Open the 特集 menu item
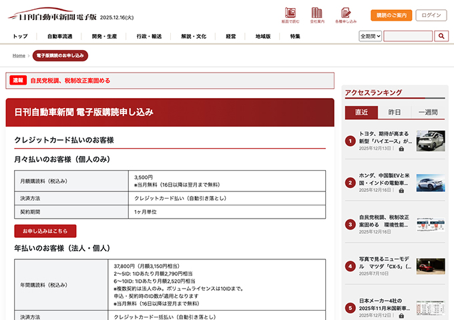454x320 pixels. (295, 37)
